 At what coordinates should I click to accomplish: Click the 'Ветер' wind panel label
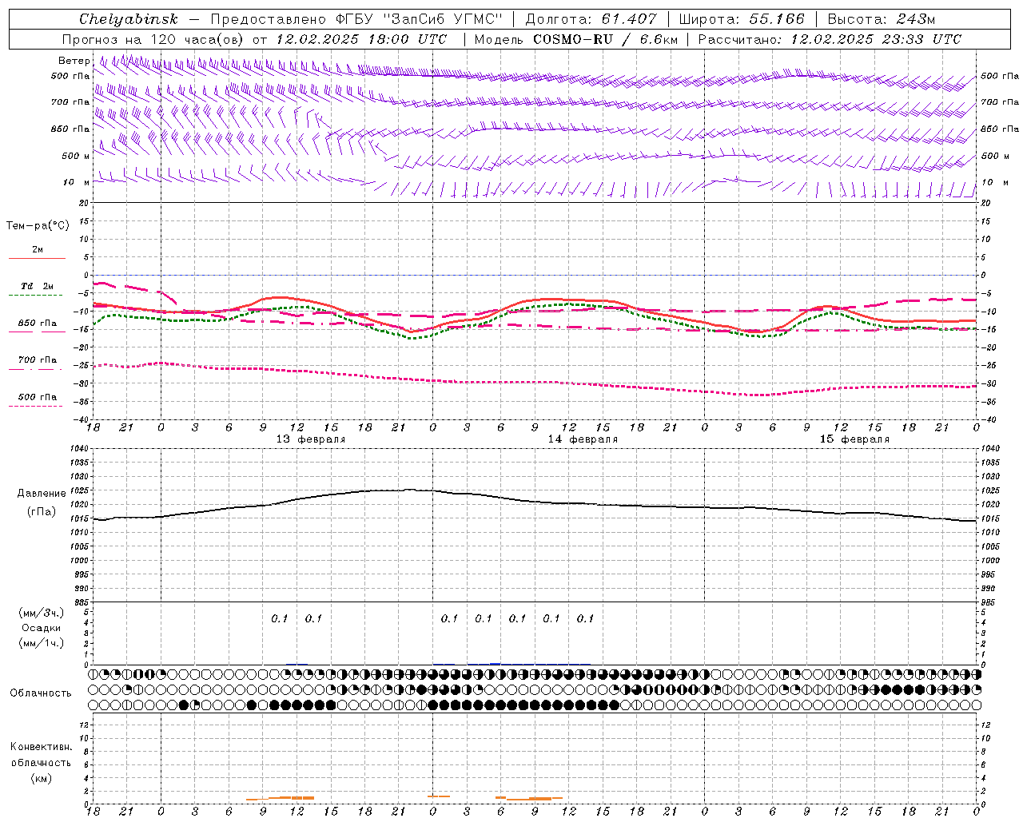(x=74, y=61)
